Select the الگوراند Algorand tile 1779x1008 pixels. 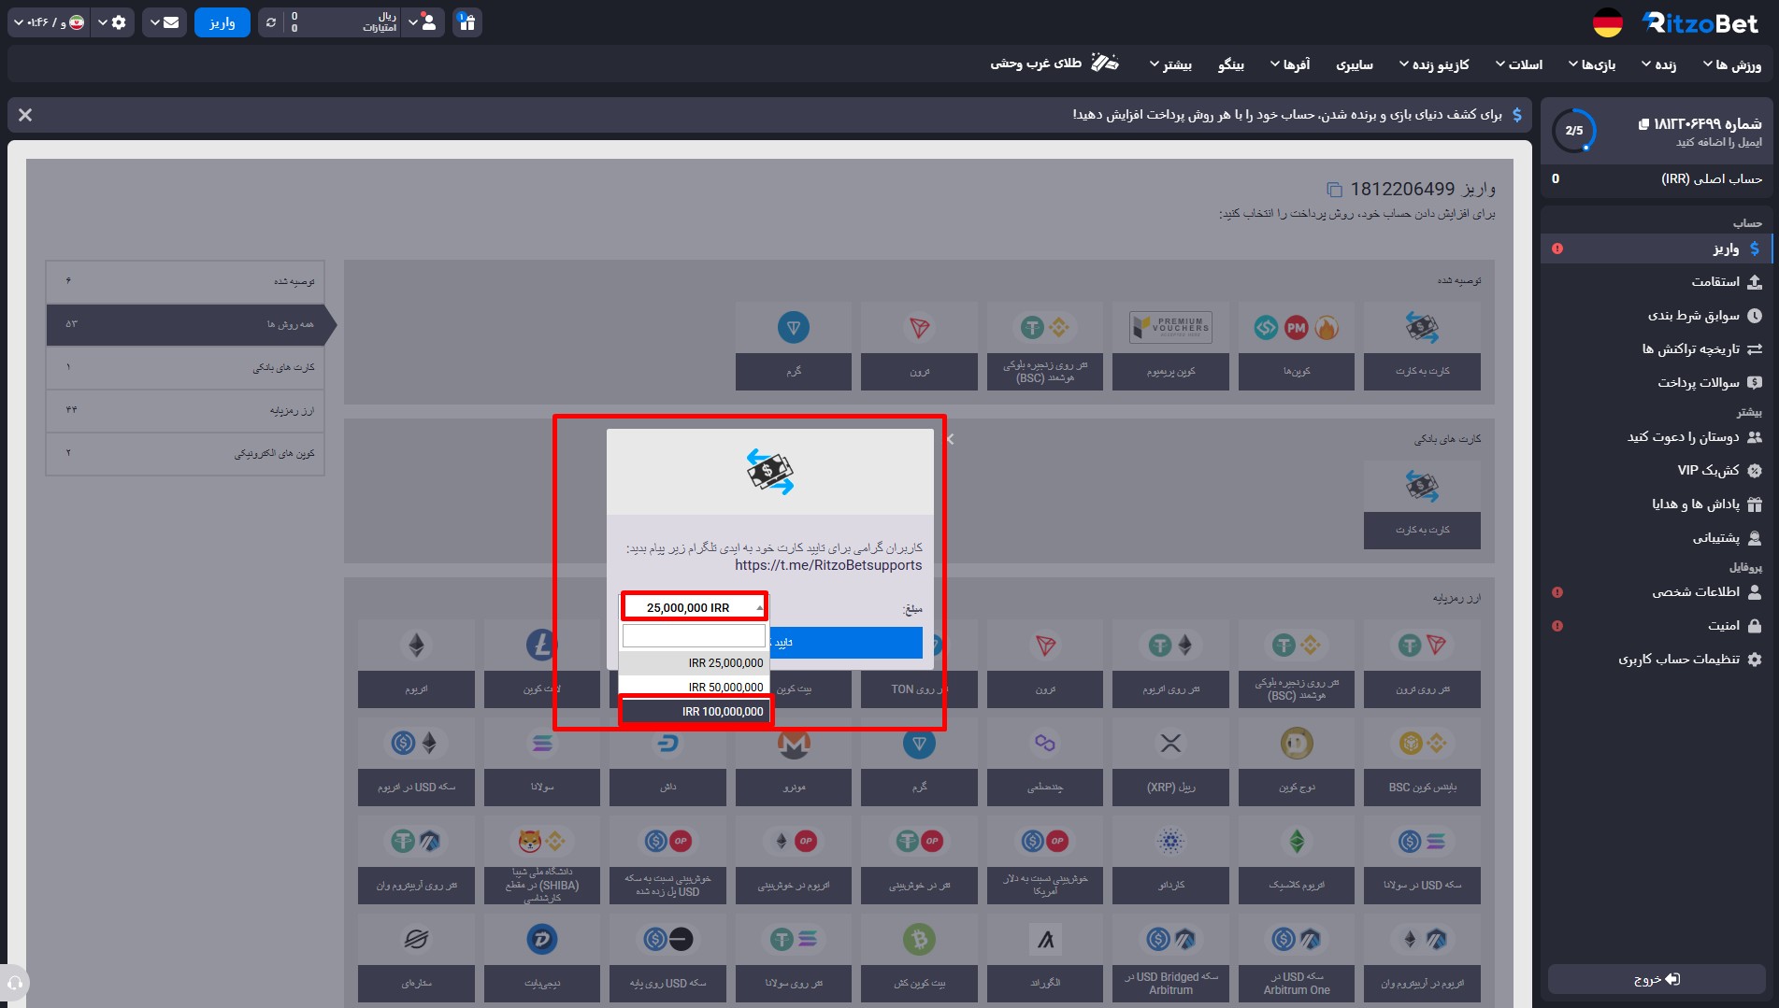(1045, 958)
